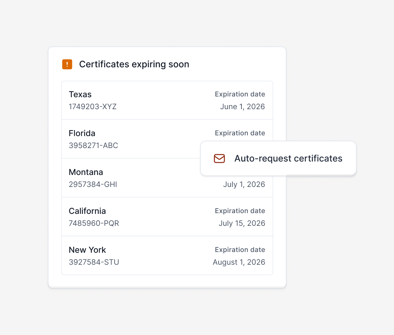Click the July 1, 2026 expiration date
Viewport: 394px width, 335px height.
pos(244,184)
